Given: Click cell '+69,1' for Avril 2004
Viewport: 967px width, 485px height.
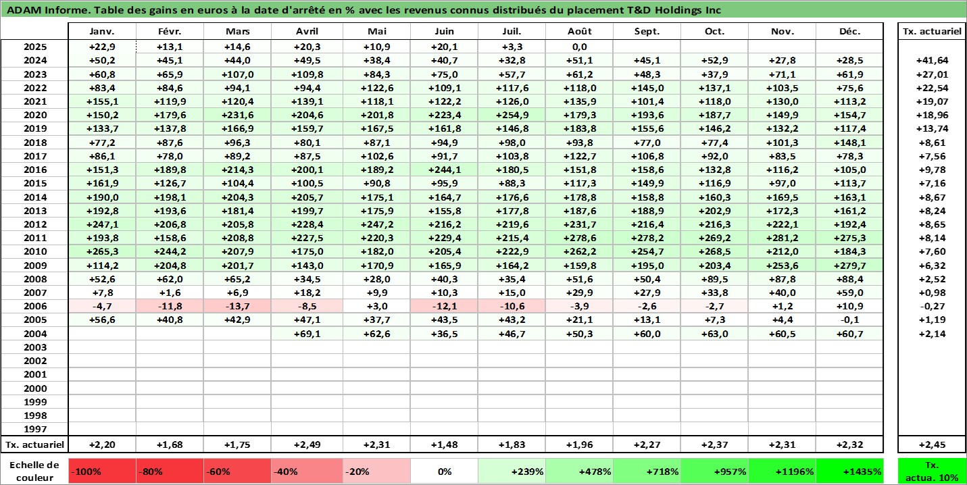Looking at the screenshot, I should [307, 333].
